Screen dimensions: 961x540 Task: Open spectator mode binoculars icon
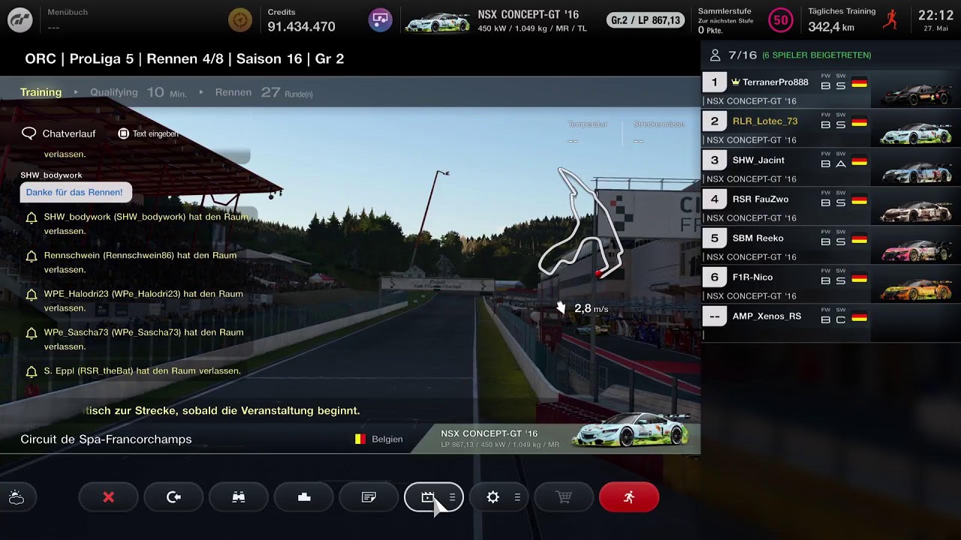tap(239, 497)
